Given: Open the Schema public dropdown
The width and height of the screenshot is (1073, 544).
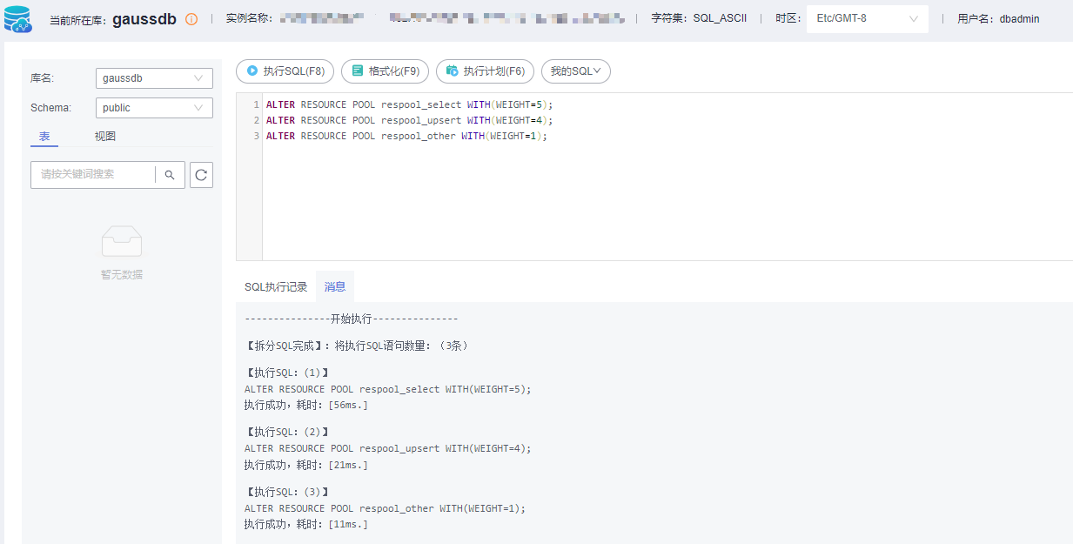Looking at the screenshot, I should (x=154, y=108).
